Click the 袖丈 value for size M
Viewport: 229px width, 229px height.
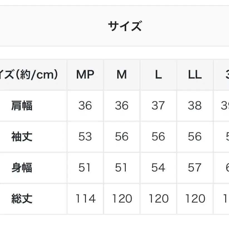122,137
